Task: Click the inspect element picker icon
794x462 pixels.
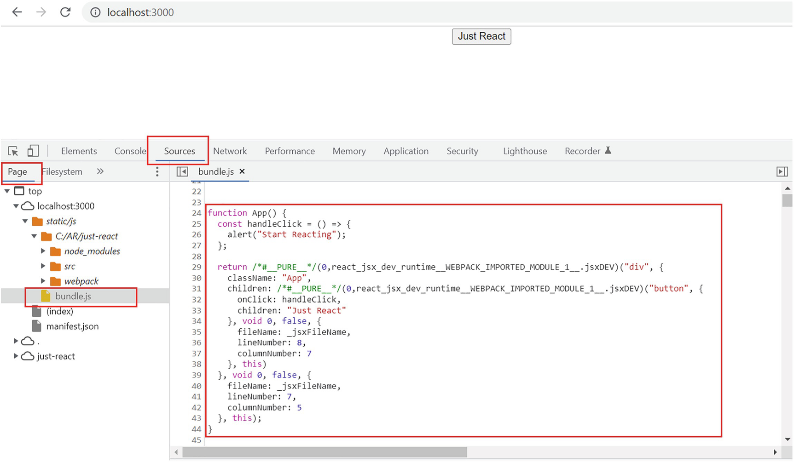Action: coord(13,151)
